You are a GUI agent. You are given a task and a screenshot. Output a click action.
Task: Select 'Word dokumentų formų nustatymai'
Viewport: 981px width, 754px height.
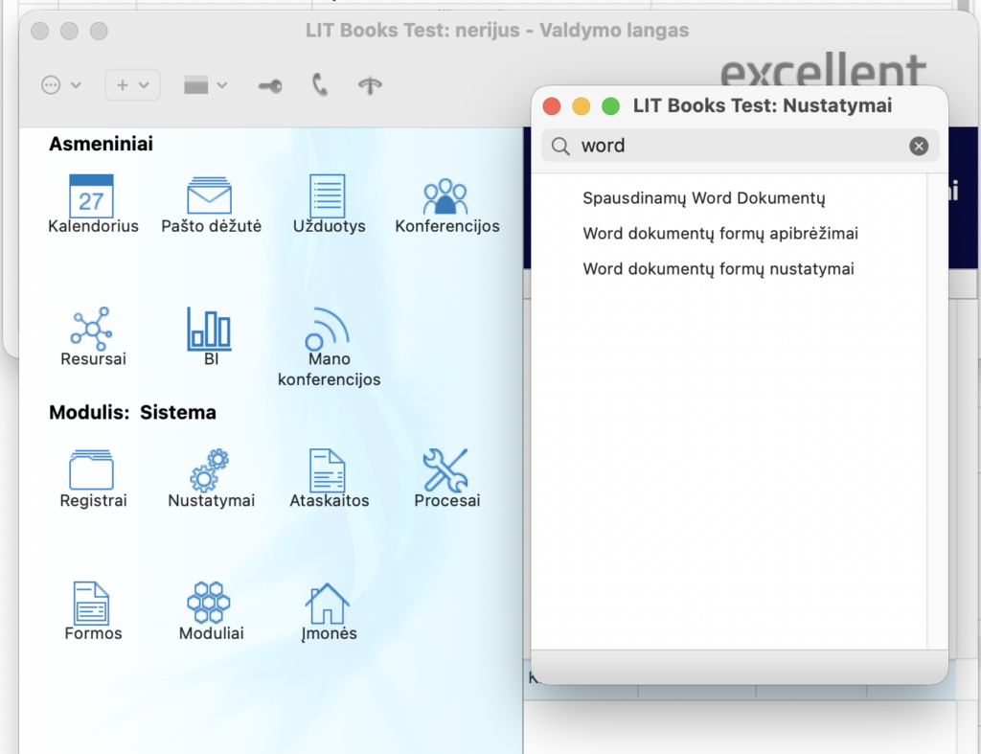tap(719, 269)
